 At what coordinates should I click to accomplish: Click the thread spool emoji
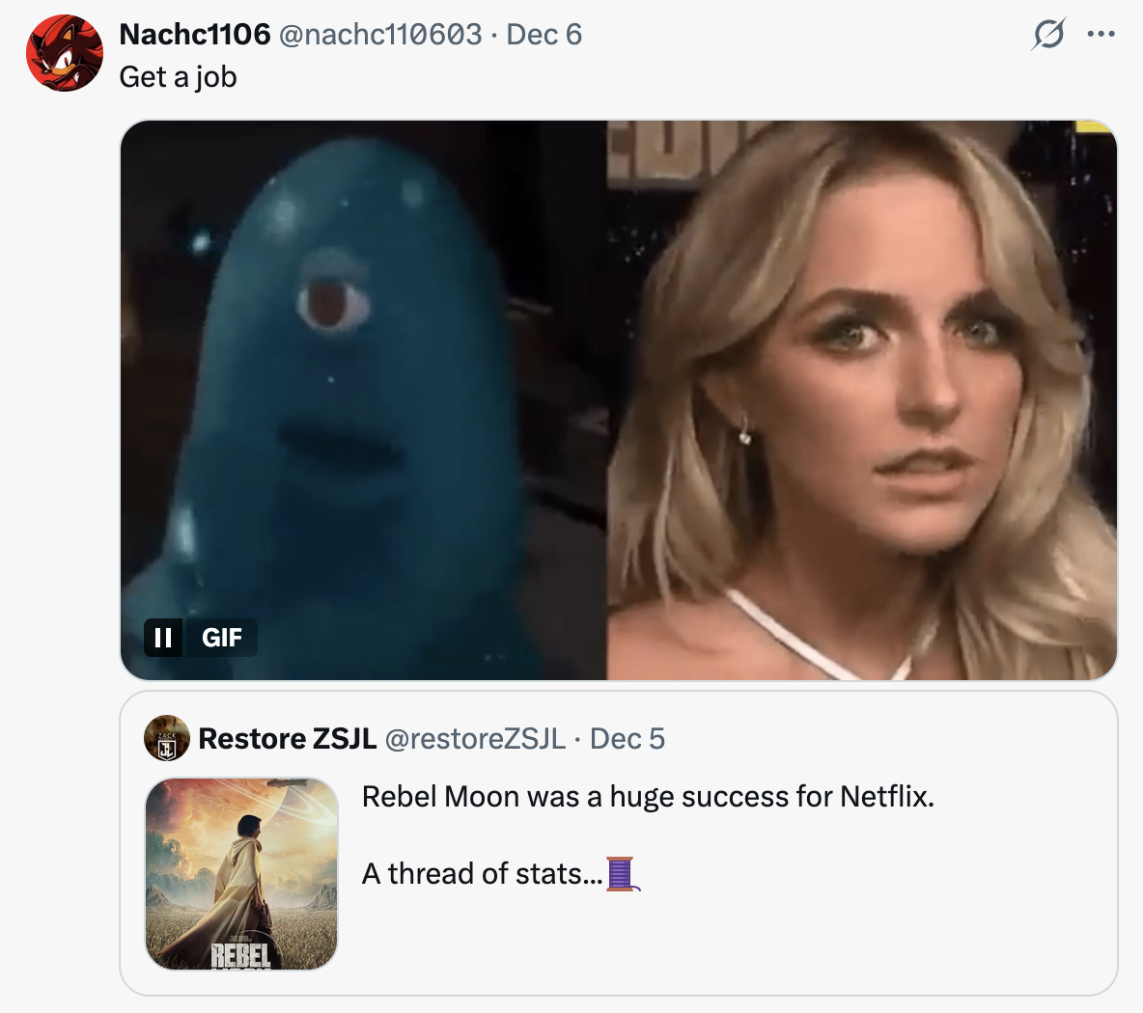(x=621, y=873)
